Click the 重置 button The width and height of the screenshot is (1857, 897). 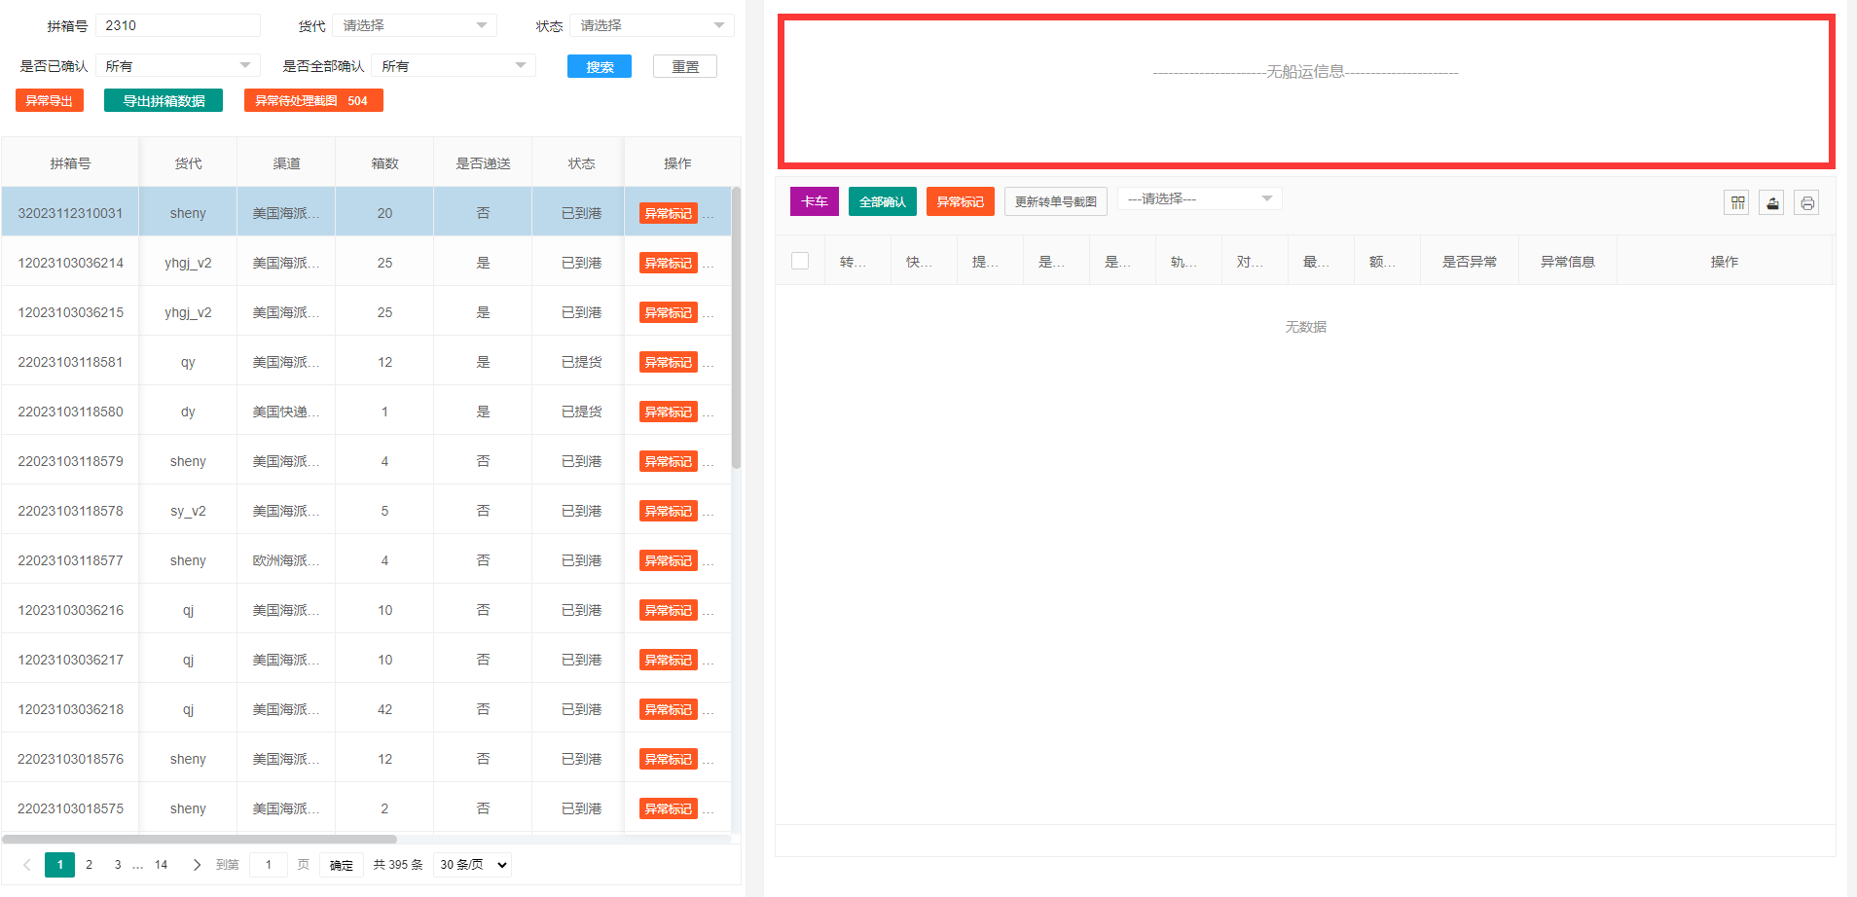(685, 66)
